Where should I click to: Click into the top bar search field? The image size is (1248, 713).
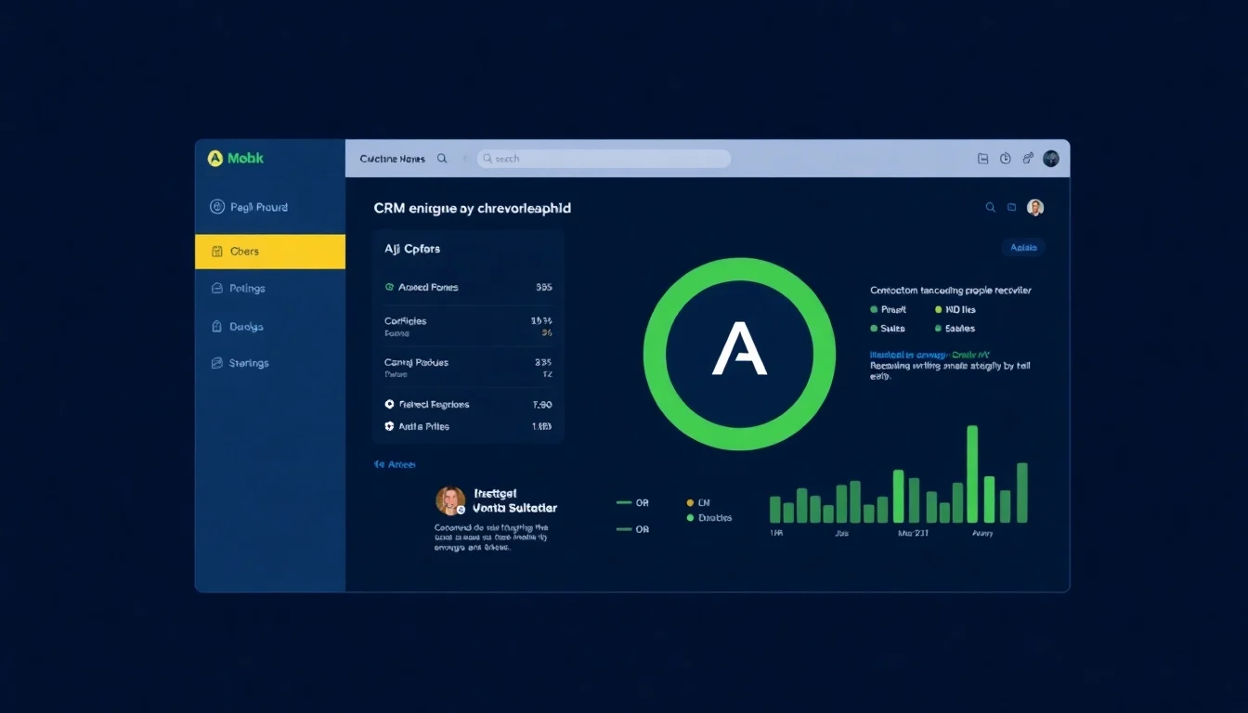(x=604, y=159)
